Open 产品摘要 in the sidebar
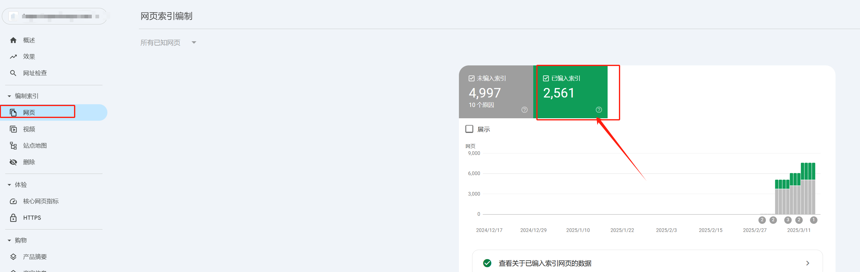The image size is (860, 272). point(35,257)
